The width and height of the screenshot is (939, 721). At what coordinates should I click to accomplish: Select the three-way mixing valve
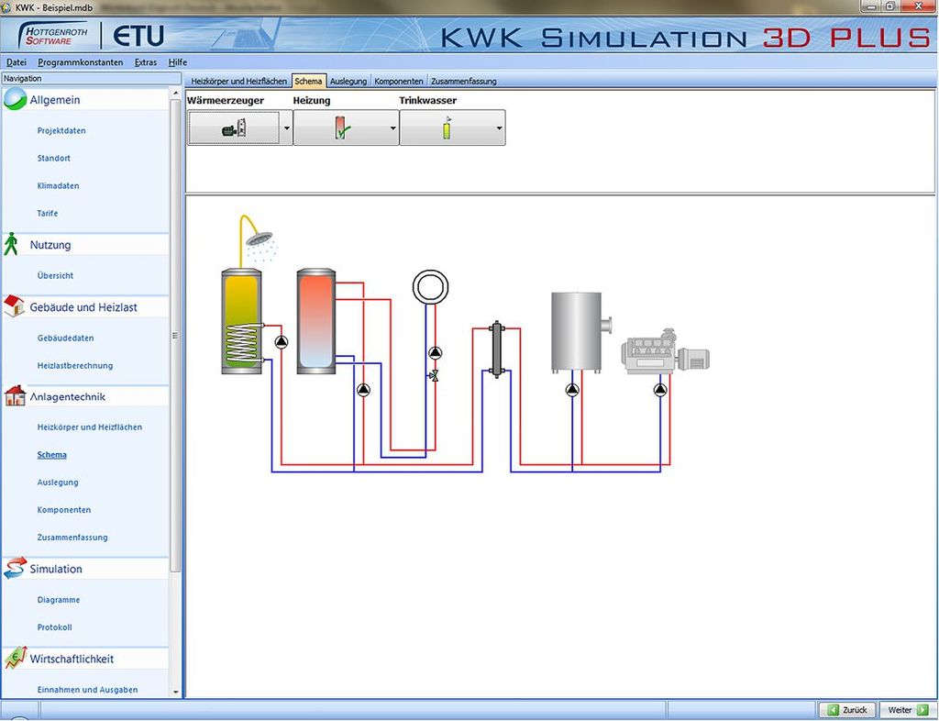[x=434, y=375]
